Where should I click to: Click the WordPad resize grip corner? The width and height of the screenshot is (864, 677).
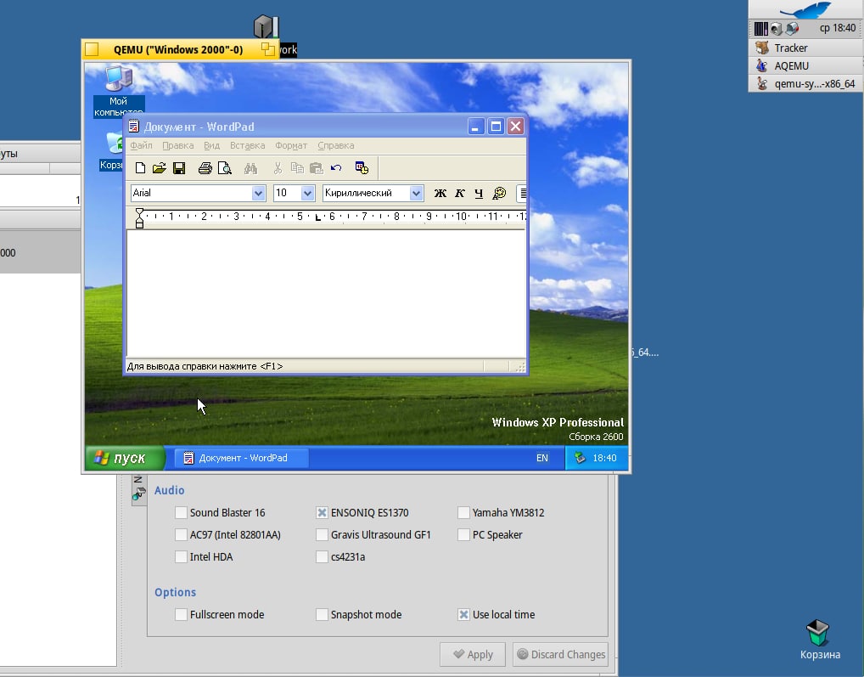(x=520, y=367)
